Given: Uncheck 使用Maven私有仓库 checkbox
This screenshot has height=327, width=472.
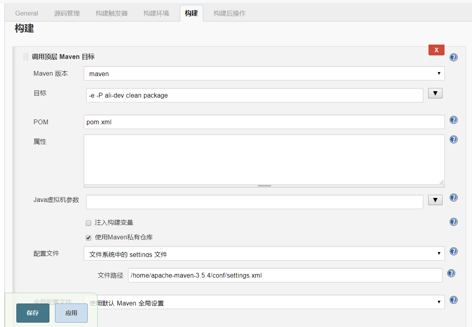Looking at the screenshot, I should click(88, 238).
